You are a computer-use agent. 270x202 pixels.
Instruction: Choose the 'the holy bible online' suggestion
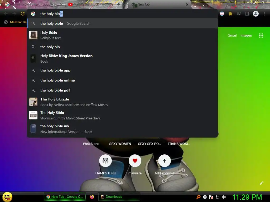click(x=122, y=80)
